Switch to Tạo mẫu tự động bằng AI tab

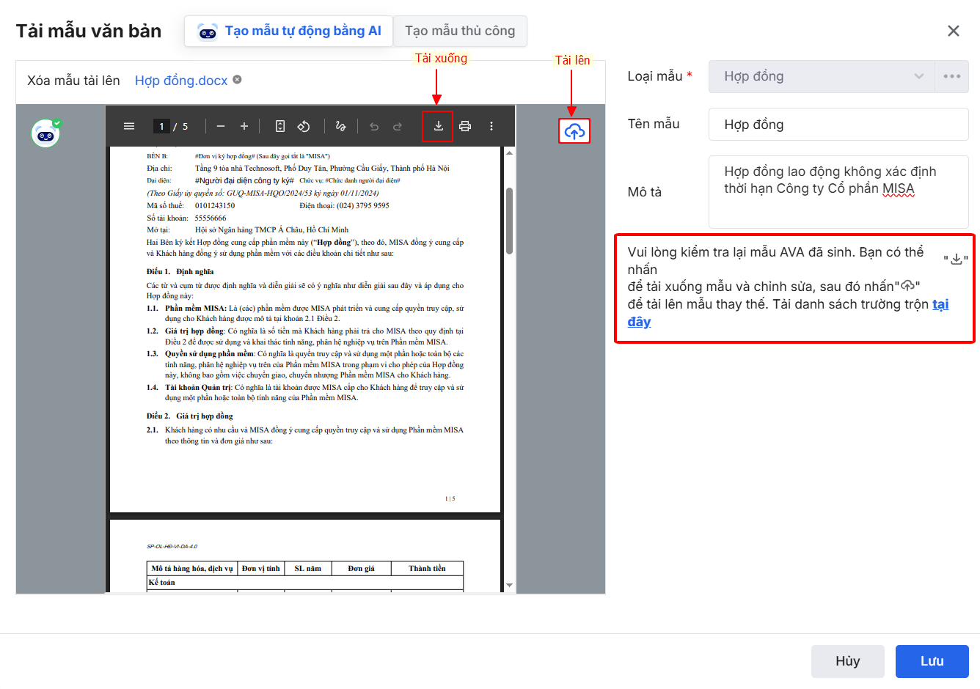pyautogui.click(x=289, y=31)
